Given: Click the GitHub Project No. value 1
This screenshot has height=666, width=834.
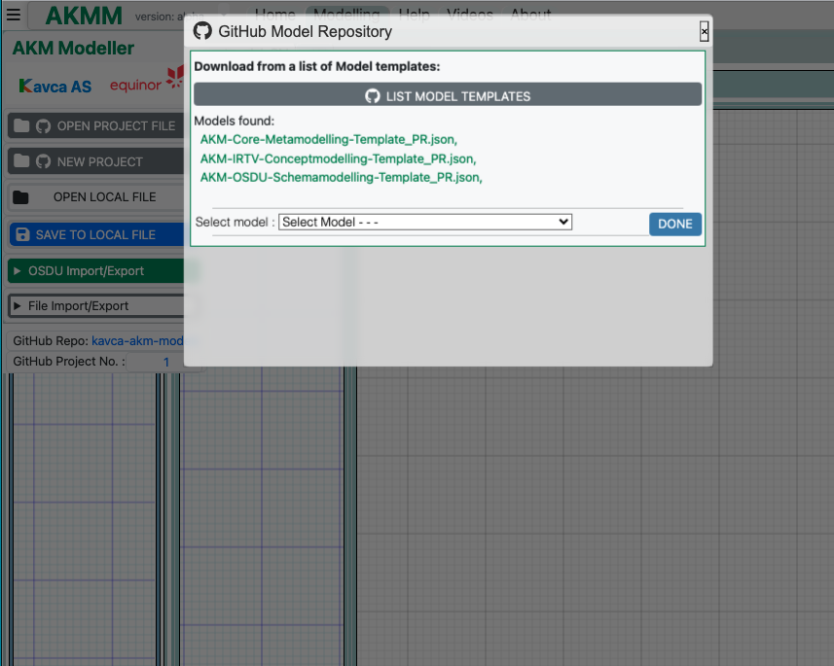Looking at the screenshot, I should pyautogui.click(x=166, y=362).
